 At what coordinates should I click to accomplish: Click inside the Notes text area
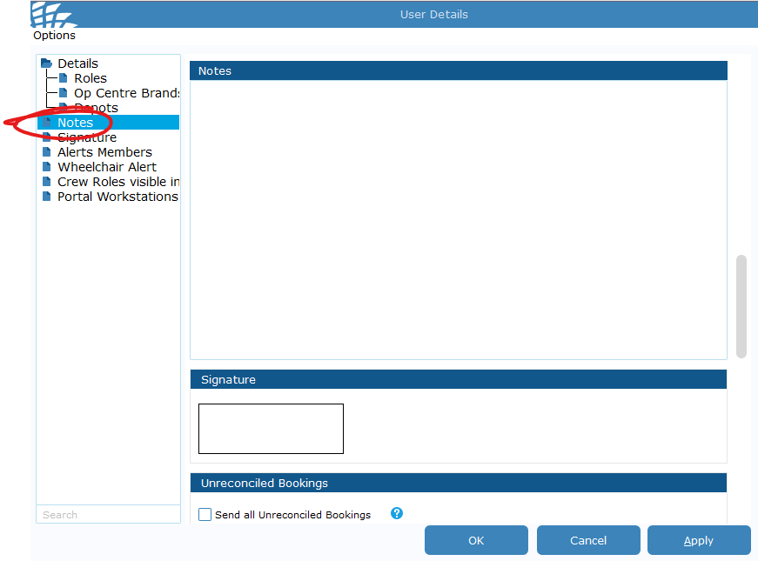458,219
